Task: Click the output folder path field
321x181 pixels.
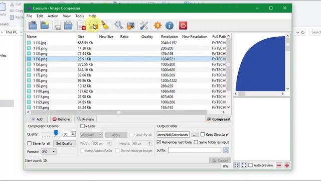Action: (173, 135)
